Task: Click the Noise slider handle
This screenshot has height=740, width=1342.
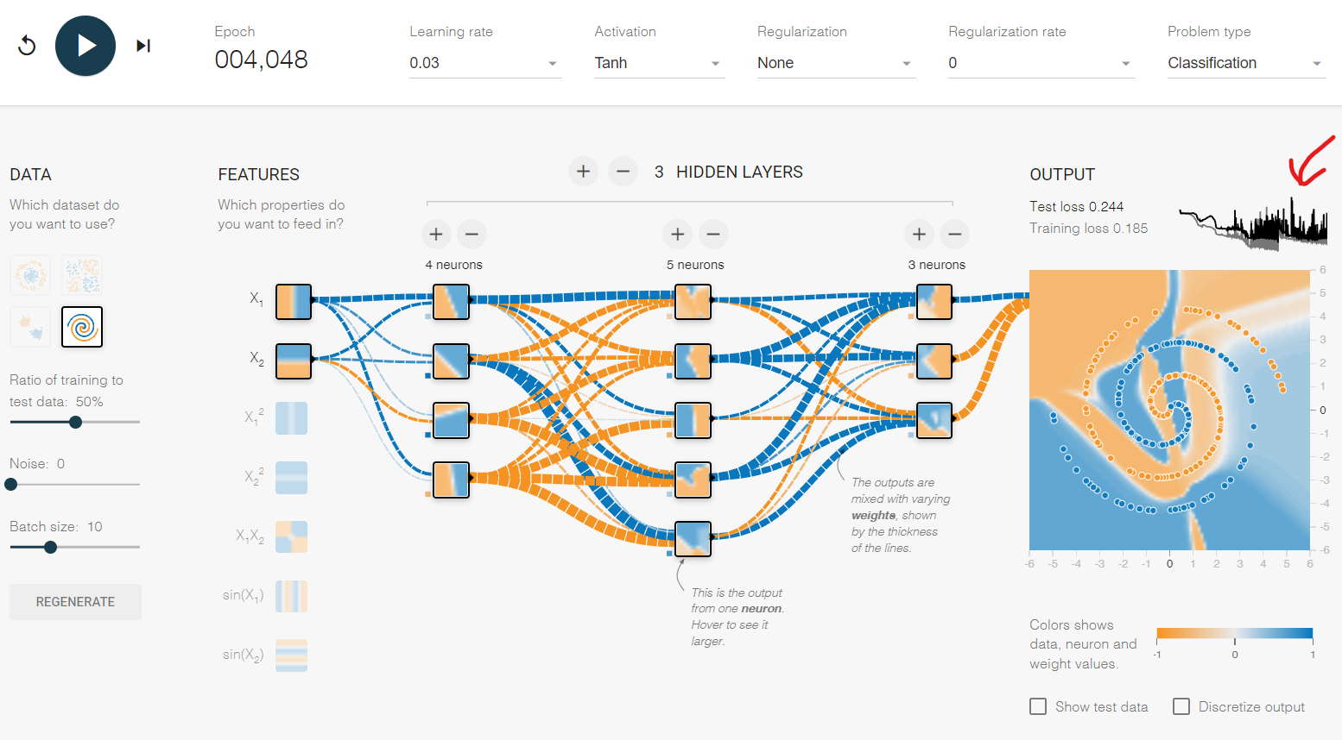Action: [x=10, y=484]
